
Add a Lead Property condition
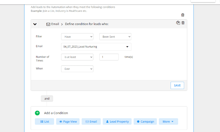(x=117, y=122)
